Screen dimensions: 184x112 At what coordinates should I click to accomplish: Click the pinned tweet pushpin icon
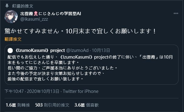[7, 6]
